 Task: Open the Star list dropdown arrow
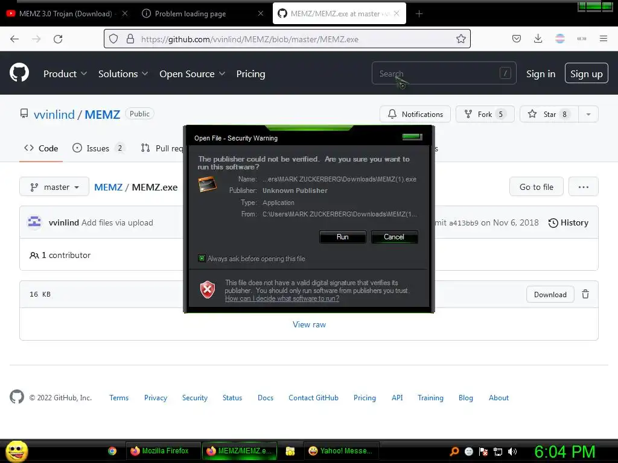coord(588,114)
